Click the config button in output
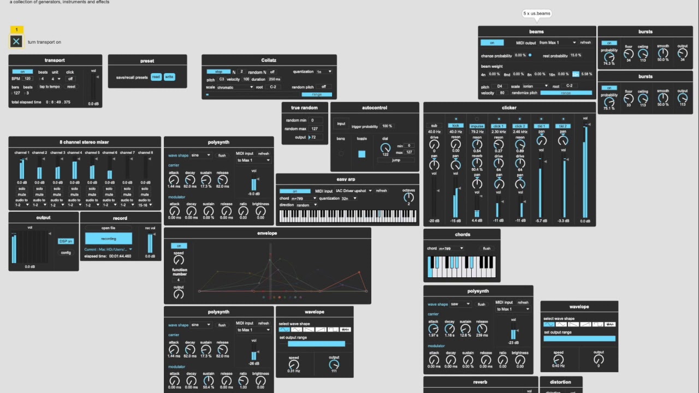The width and height of the screenshot is (699, 393). coord(66,253)
